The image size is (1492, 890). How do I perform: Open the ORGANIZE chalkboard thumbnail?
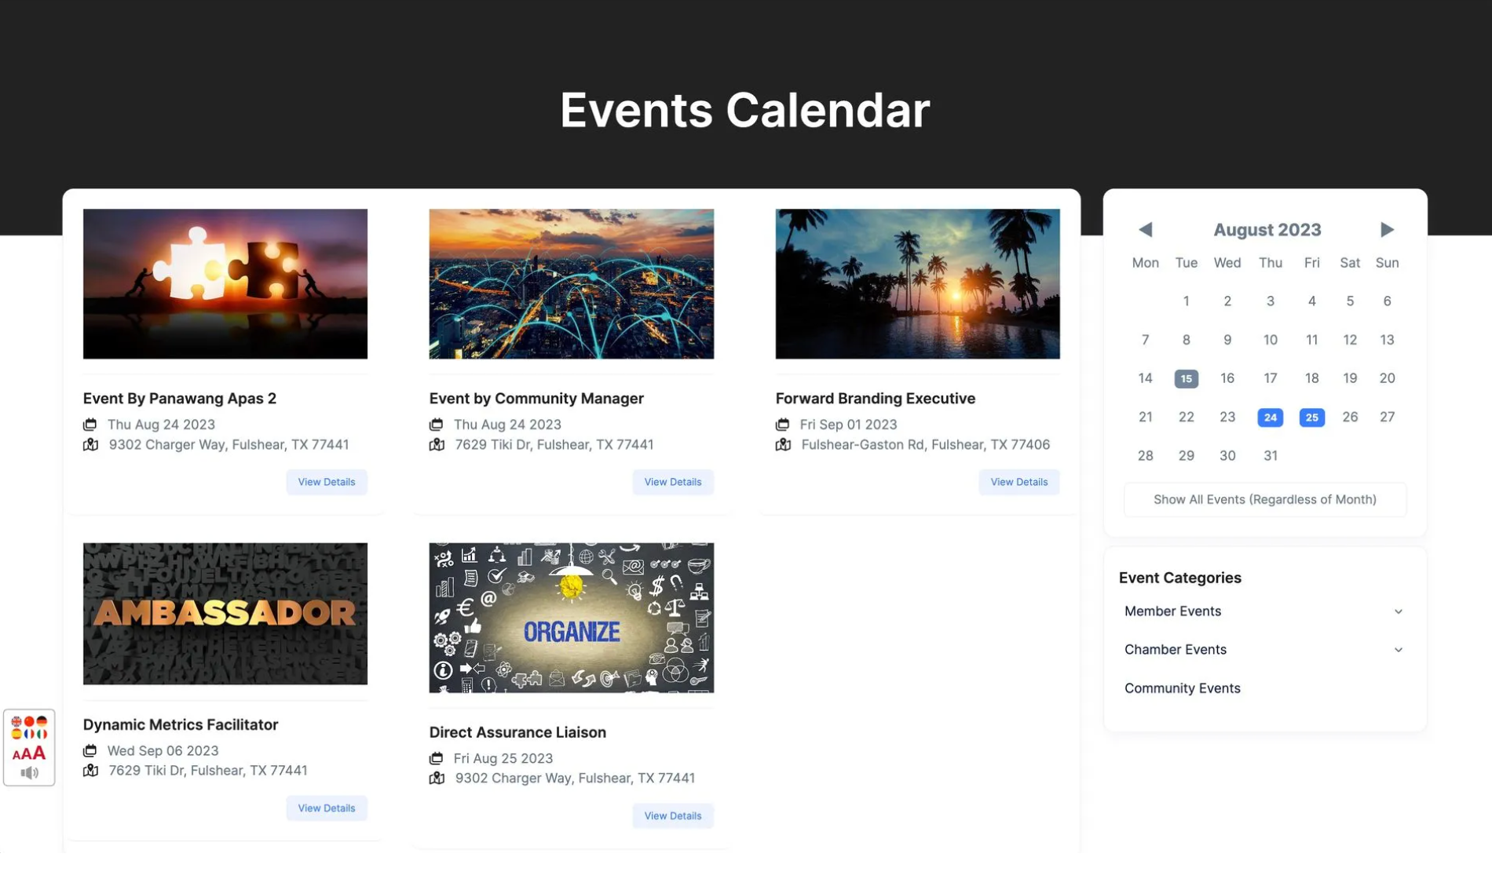(571, 618)
